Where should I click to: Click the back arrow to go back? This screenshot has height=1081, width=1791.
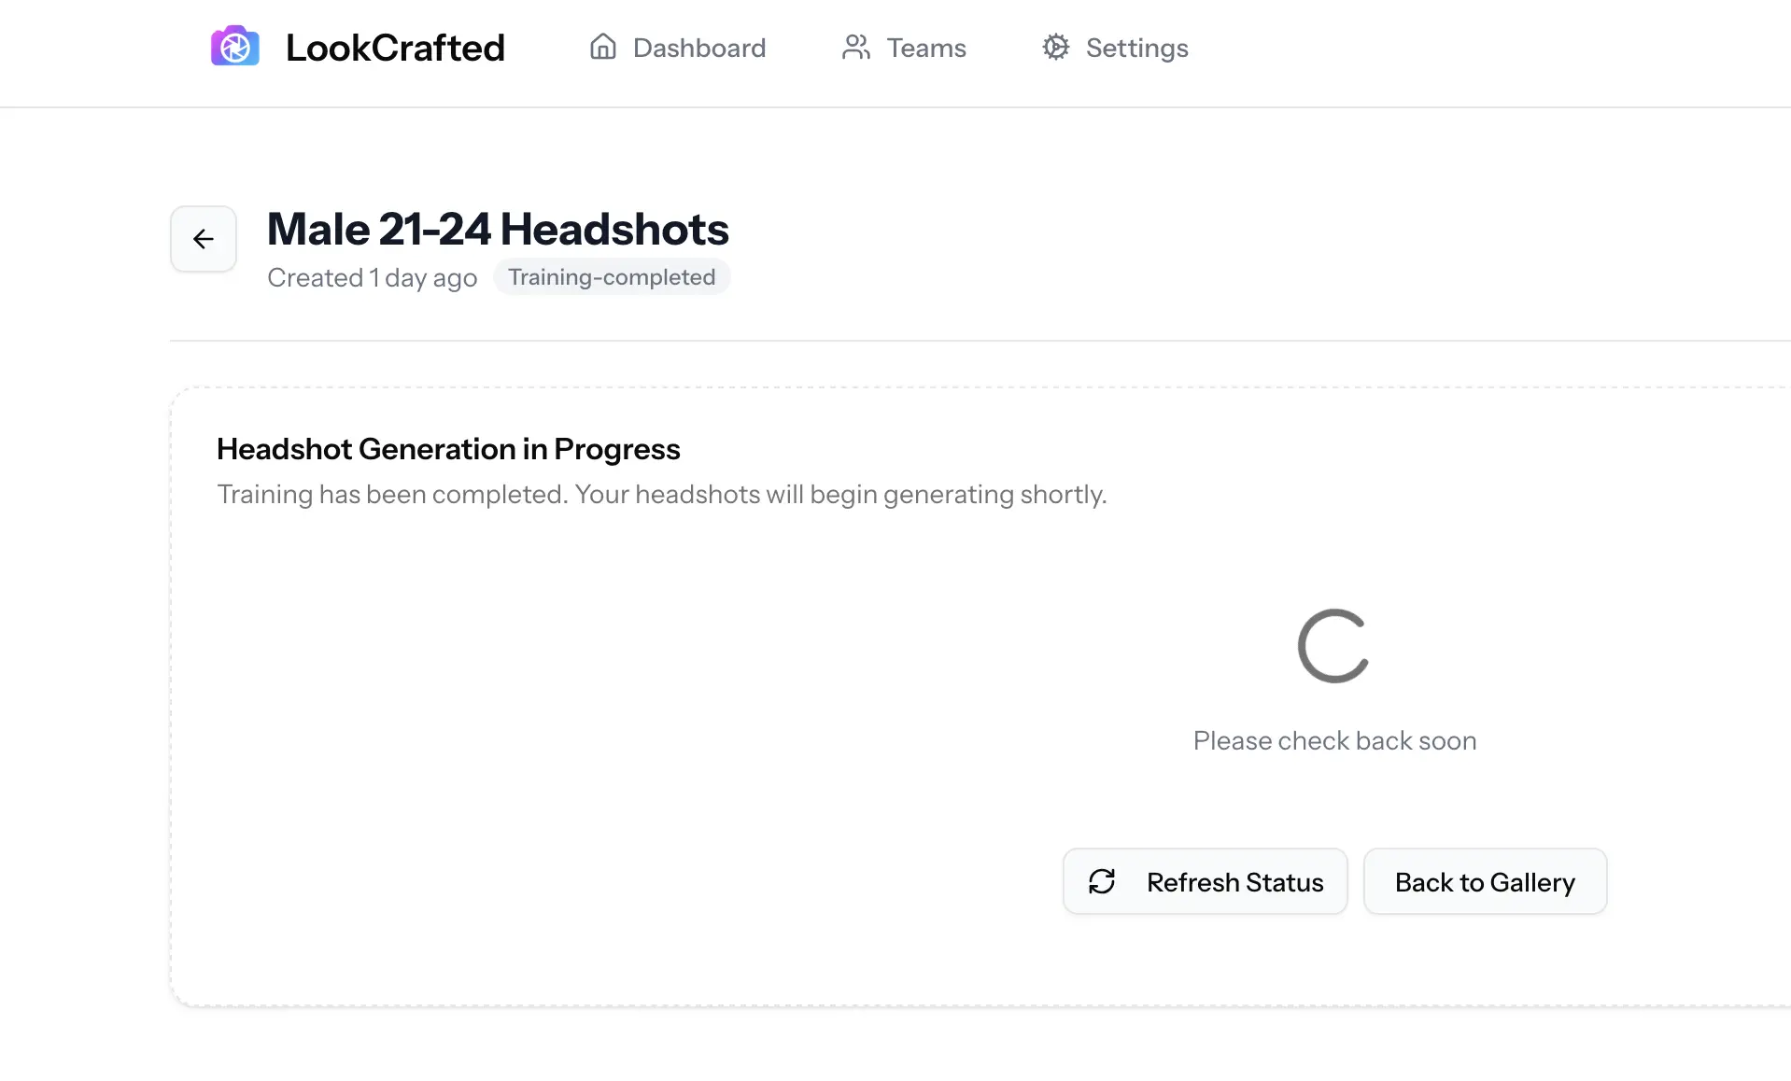[x=203, y=239]
